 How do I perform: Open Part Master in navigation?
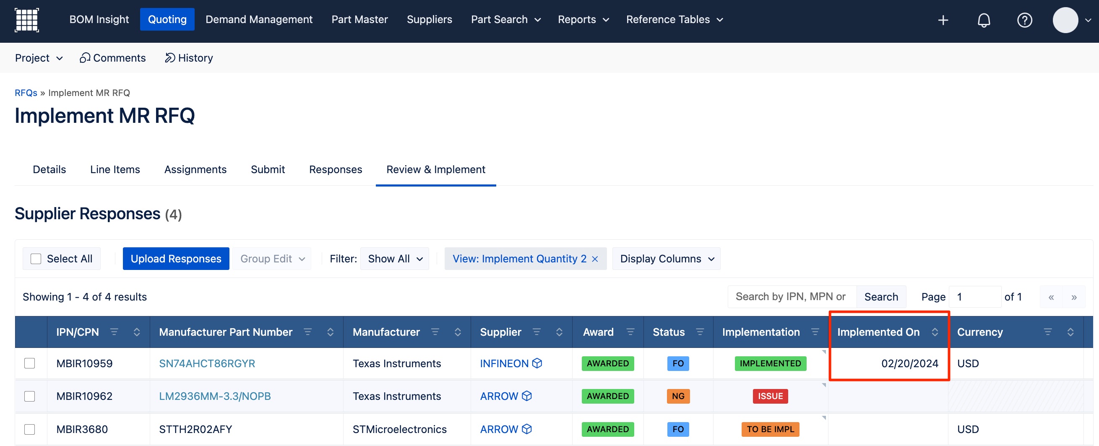tap(359, 19)
